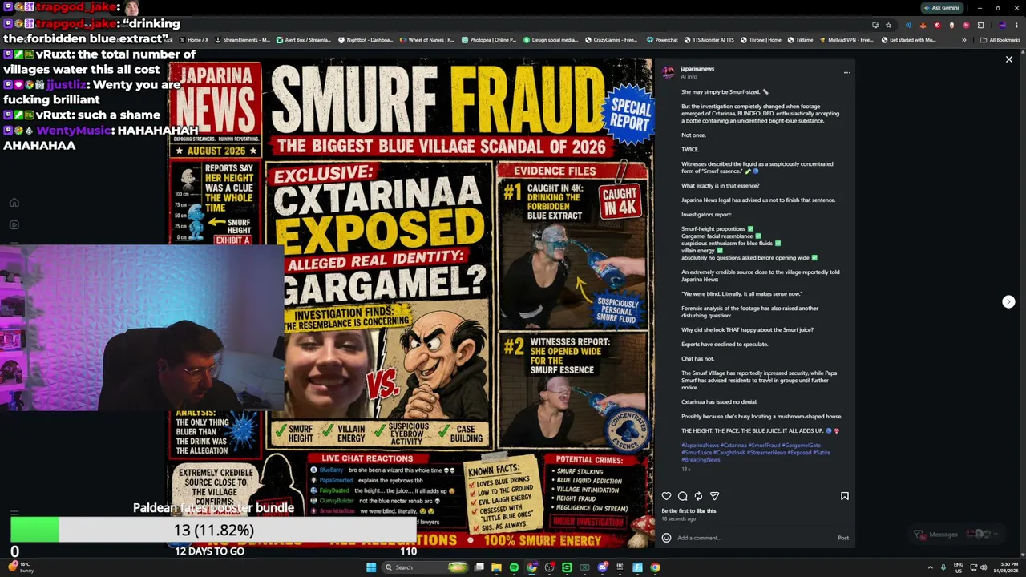Show hidden system tray icons
Image resolution: width=1026 pixels, height=577 pixels.
tap(930, 567)
